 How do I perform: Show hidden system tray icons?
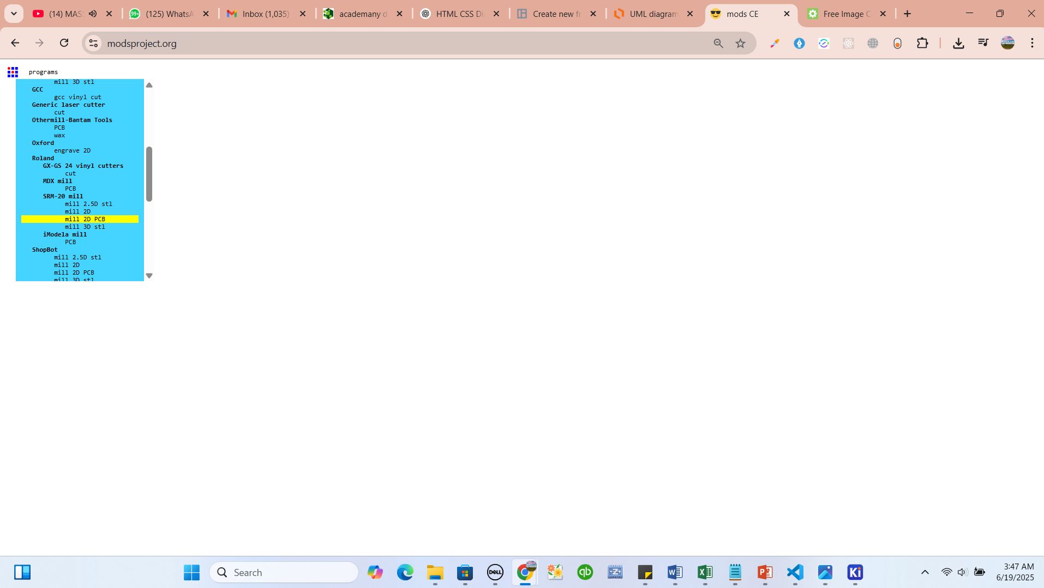pos(925,572)
